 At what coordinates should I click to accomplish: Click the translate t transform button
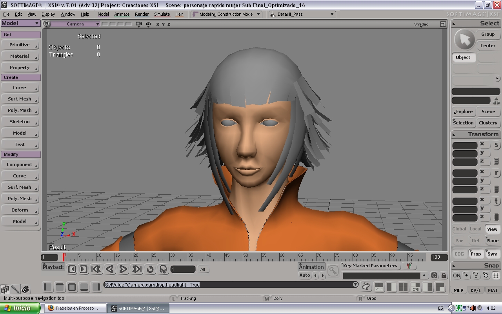click(496, 201)
